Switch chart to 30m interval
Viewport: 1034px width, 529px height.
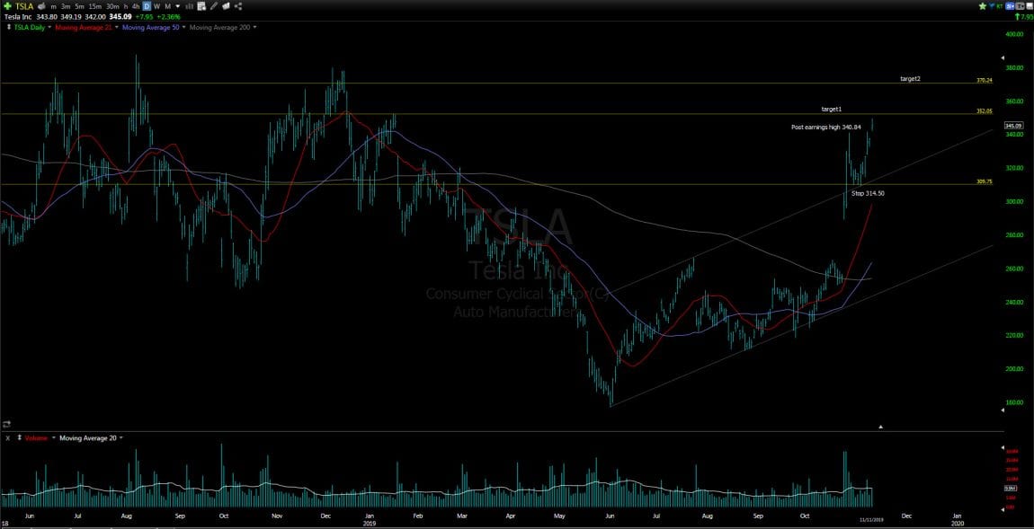[112, 6]
